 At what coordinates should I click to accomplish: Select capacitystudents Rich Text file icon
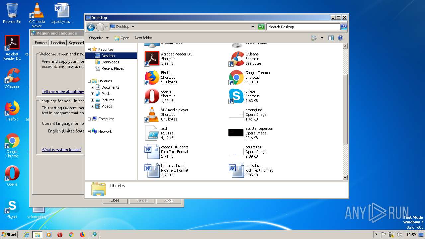152,152
